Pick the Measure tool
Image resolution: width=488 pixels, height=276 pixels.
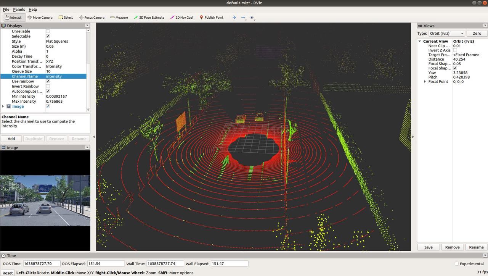click(119, 18)
